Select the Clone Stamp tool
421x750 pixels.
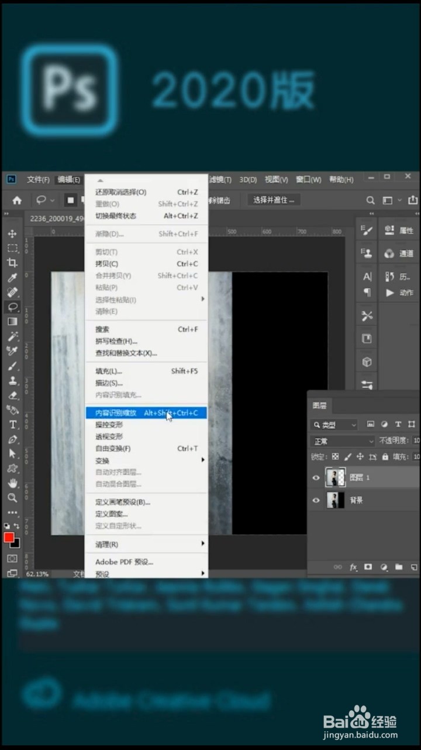12,380
